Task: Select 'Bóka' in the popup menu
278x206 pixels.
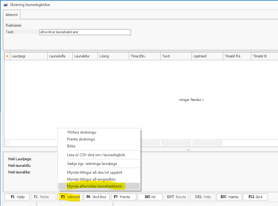Action: click(x=71, y=146)
